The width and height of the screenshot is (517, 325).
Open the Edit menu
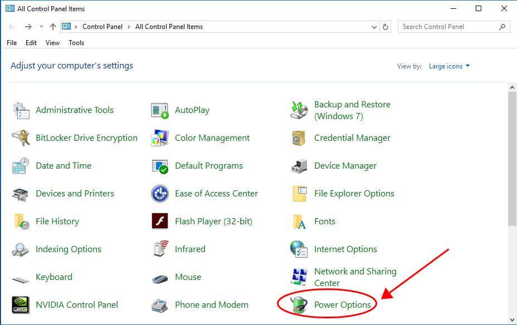point(31,43)
